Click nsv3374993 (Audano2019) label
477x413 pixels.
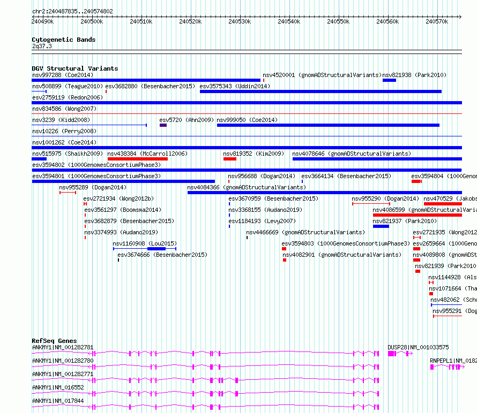(x=121, y=232)
